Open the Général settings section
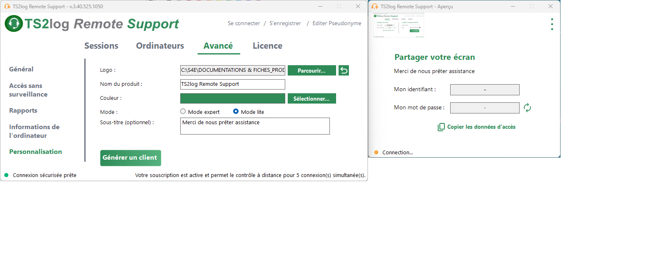 (21, 69)
